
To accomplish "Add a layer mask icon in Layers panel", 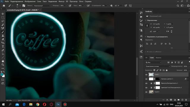I will (x=171, y=100).
